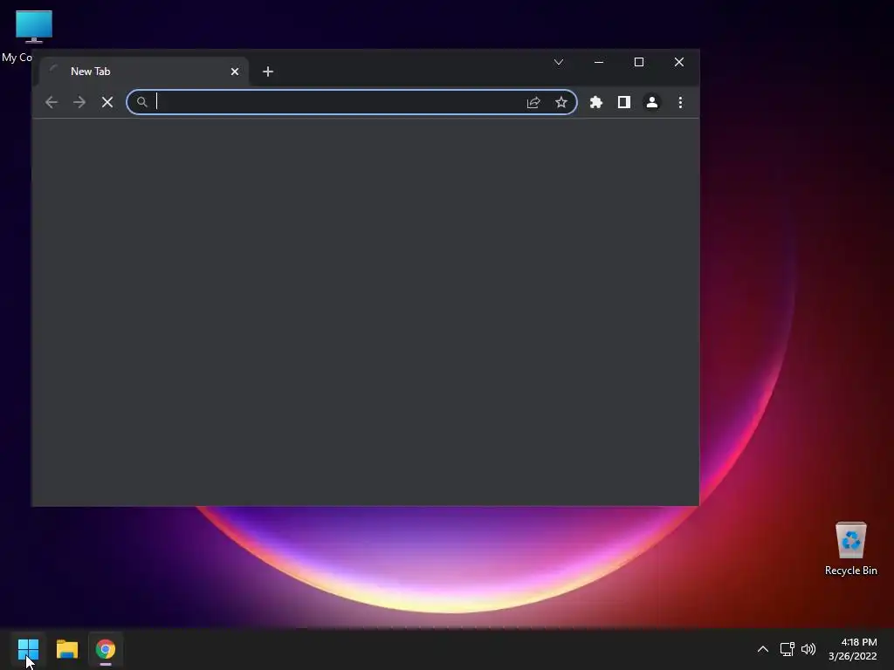Viewport: 894px width, 670px height.
Task: Close the Chrome window
Action: (678, 62)
